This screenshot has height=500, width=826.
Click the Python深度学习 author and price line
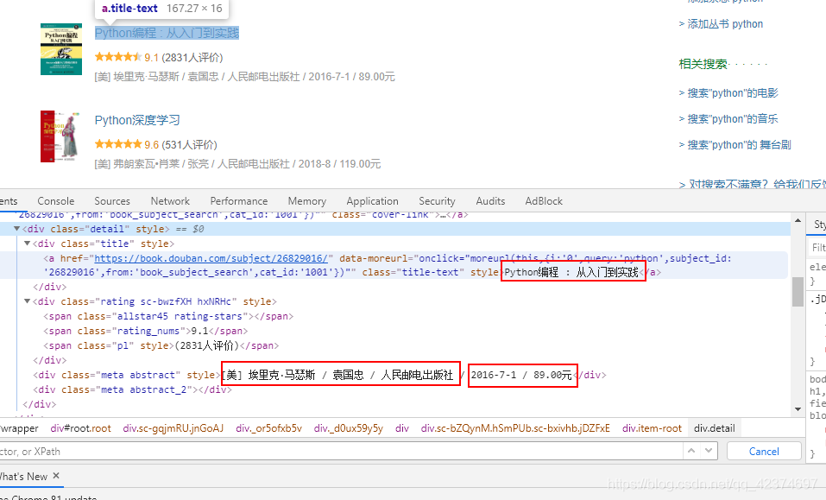pos(237,164)
